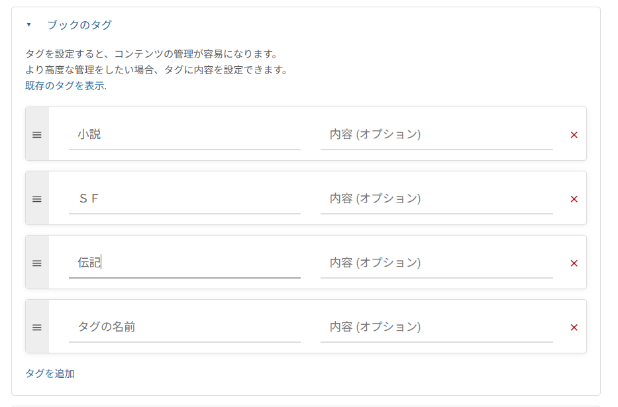Grab drag handle for 伝記 tag row
Screen dimensions: 618x407
pyautogui.click(x=37, y=263)
